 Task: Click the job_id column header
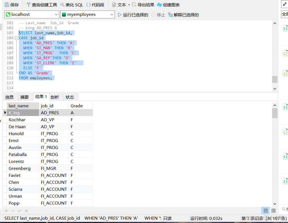coord(54,106)
